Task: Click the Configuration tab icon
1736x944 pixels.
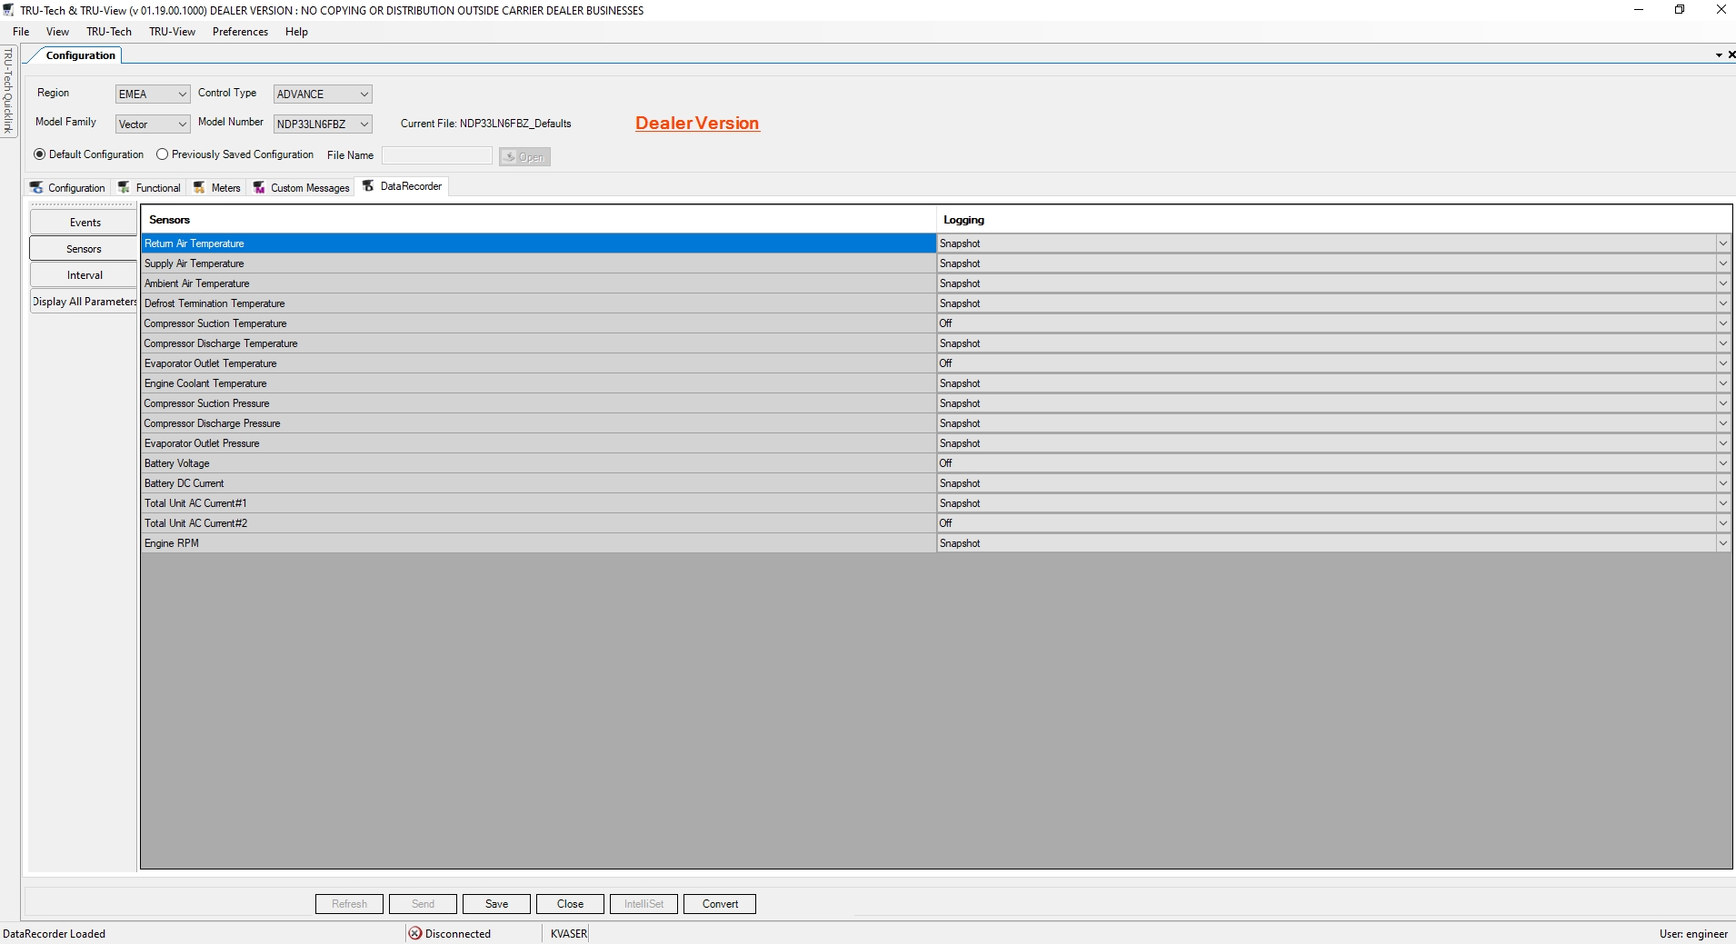Action: (x=36, y=187)
